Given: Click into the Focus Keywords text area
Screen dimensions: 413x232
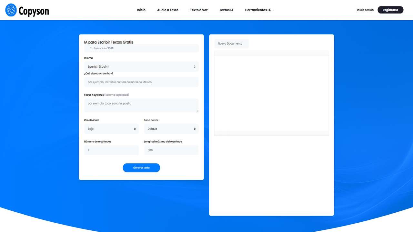Looking at the screenshot, I should tap(141, 105).
